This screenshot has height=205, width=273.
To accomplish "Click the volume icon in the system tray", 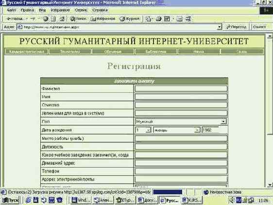I will 232,200.
